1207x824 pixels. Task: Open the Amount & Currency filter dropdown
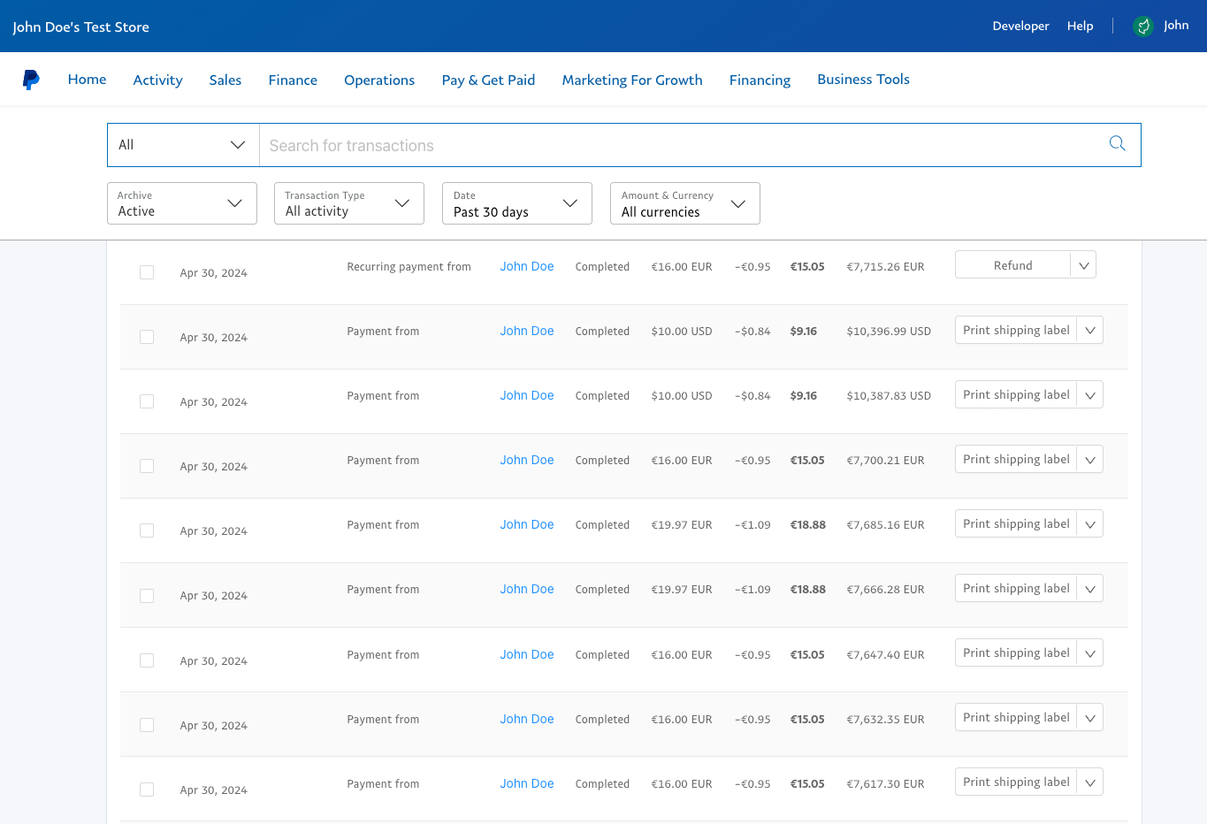[685, 203]
